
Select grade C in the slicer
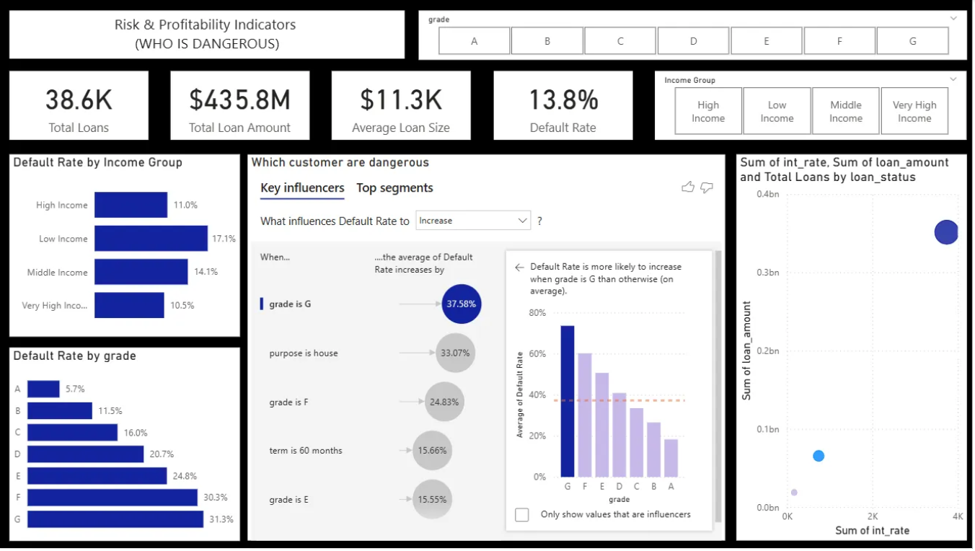620,41
